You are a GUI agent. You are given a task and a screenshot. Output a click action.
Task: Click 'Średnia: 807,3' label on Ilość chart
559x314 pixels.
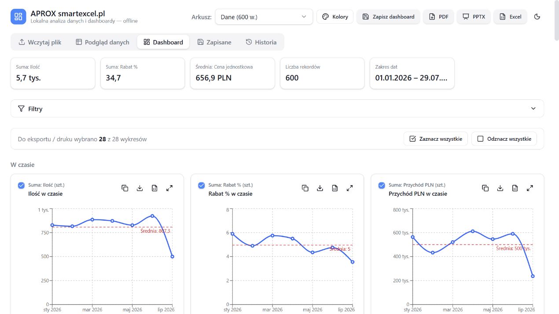click(x=155, y=231)
